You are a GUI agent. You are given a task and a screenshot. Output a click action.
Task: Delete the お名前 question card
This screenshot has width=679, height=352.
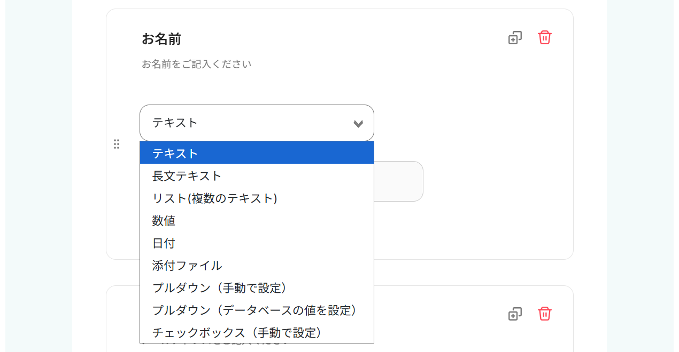tap(544, 38)
